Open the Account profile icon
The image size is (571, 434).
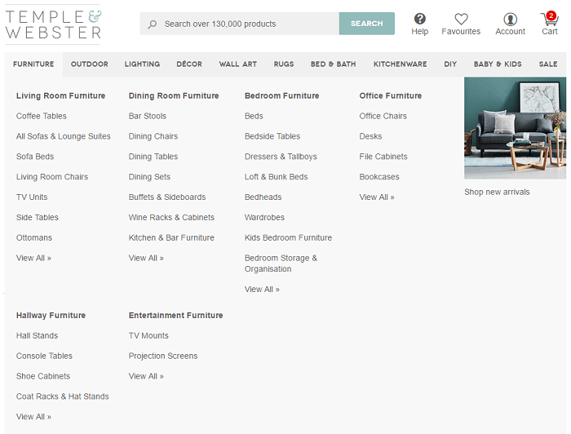click(510, 19)
